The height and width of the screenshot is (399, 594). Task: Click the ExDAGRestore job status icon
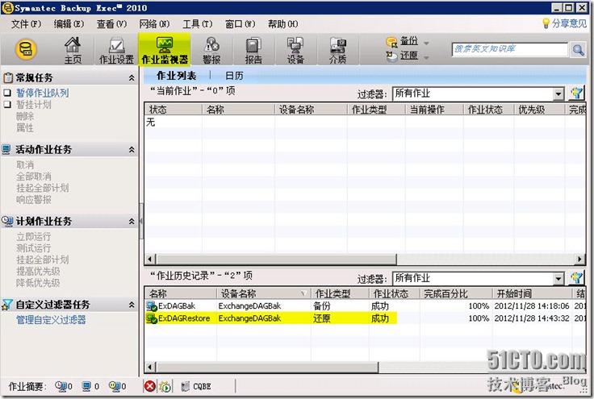click(x=152, y=318)
